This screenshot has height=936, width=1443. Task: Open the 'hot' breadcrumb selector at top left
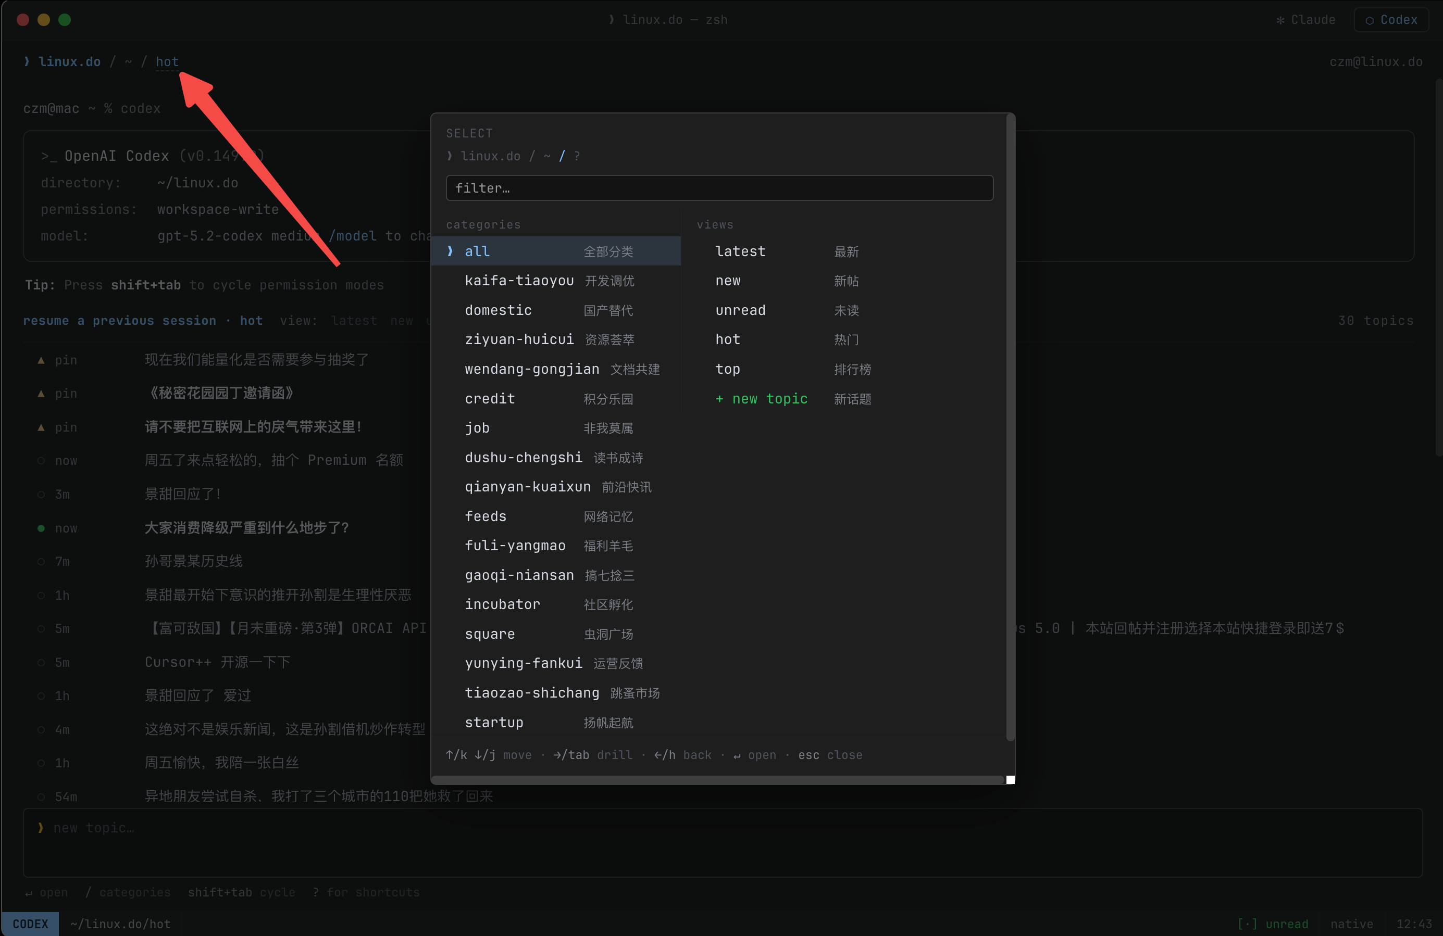click(167, 61)
